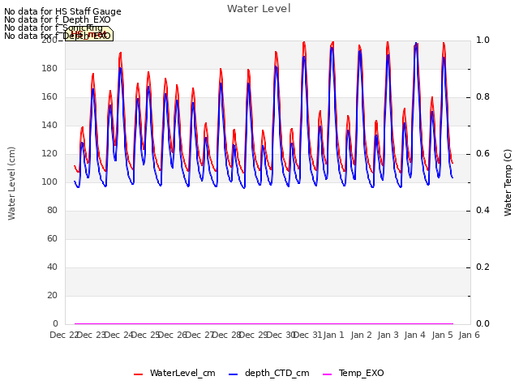
Task: Click the 'No data for HS Staff Gauge' message
Action: point(62,11)
